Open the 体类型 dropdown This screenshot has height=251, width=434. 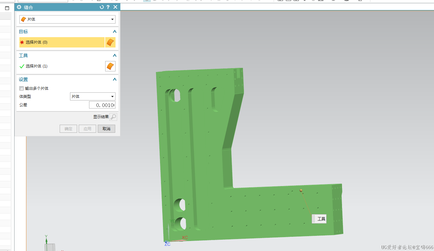point(93,96)
